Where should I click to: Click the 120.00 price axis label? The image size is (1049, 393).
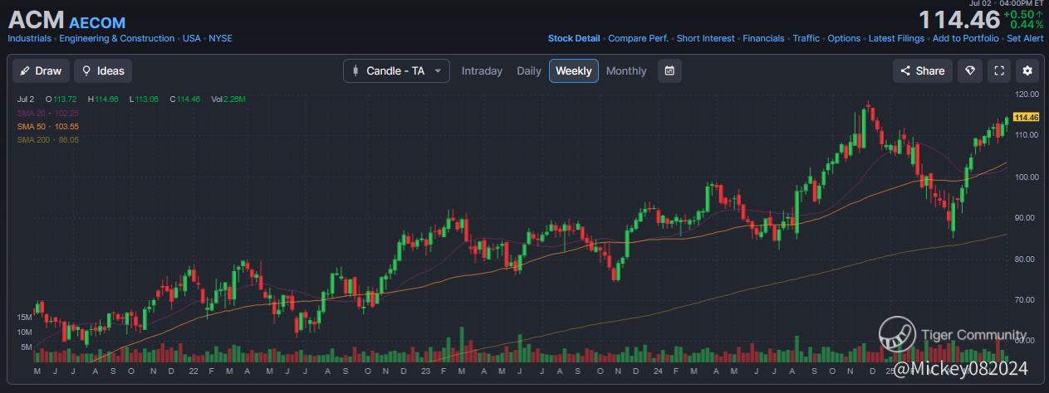pyautogui.click(x=1027, y=95)
